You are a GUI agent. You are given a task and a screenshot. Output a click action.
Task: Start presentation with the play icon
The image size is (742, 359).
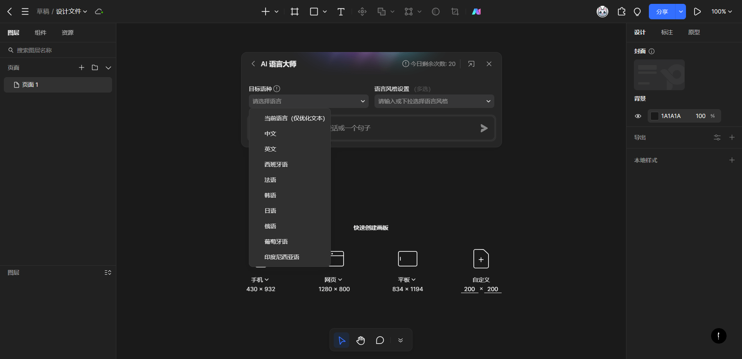pyautogui.click(x=697, y=12)
